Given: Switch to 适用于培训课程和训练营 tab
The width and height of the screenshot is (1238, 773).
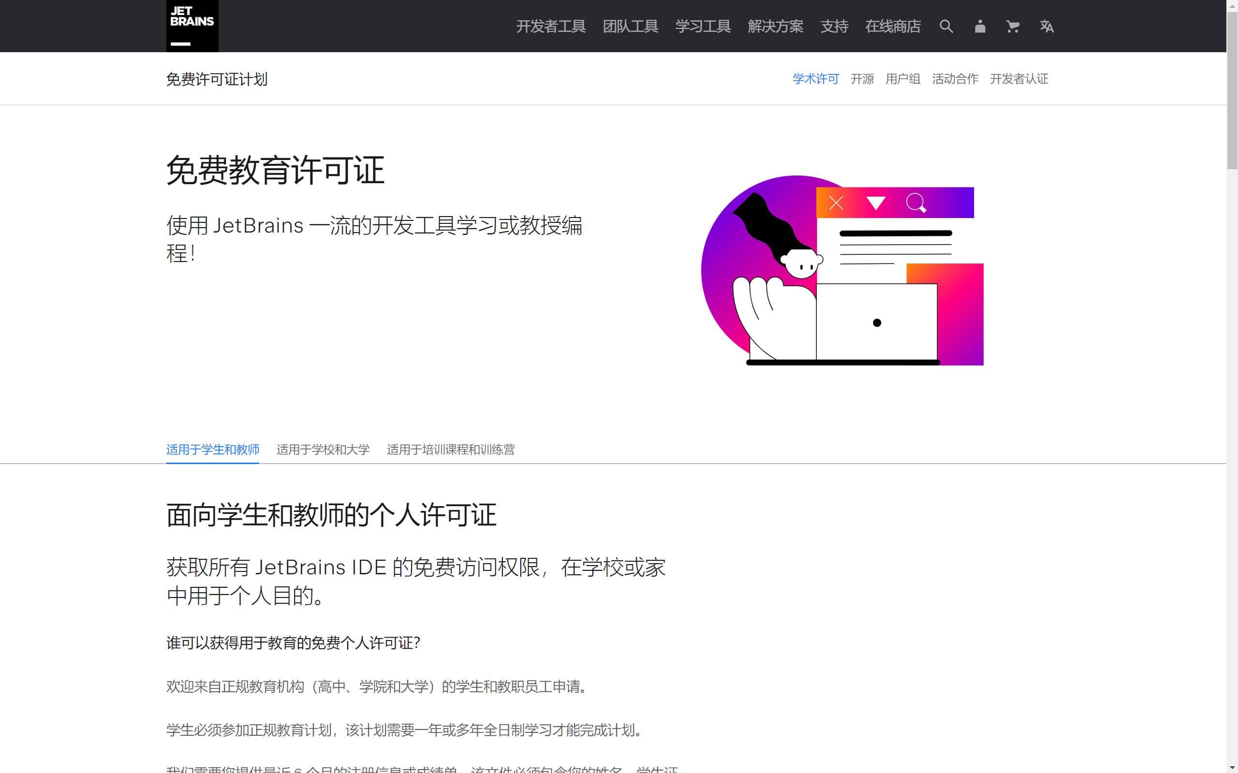Looking at the screenshot, I should (451, 450).
